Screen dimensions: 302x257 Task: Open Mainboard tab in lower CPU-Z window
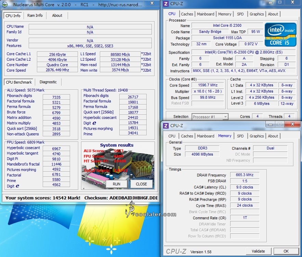point(206,136)
